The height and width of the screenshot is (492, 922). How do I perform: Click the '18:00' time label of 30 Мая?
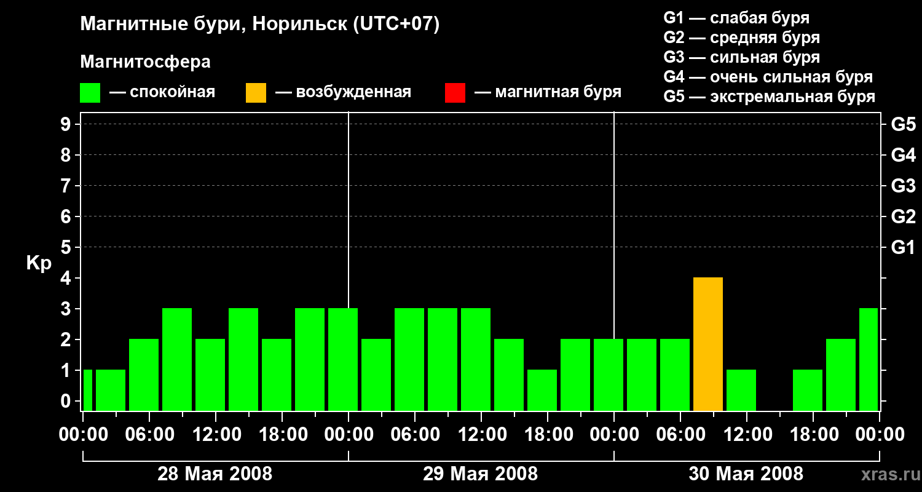[x=813, y=435]
